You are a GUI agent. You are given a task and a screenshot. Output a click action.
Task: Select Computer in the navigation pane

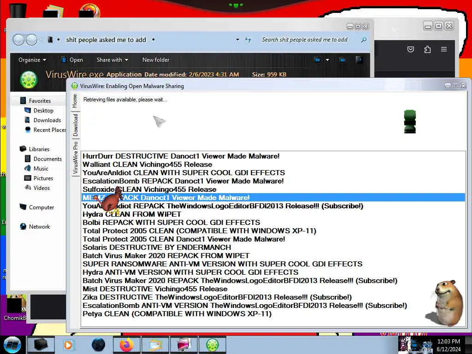click(x=37, y=207)
